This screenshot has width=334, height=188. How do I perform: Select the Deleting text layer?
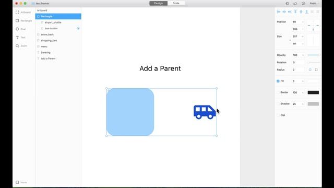point(58,52)
